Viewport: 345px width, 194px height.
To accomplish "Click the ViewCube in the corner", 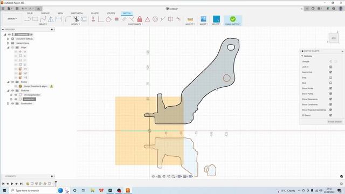I will click(334, 38).
